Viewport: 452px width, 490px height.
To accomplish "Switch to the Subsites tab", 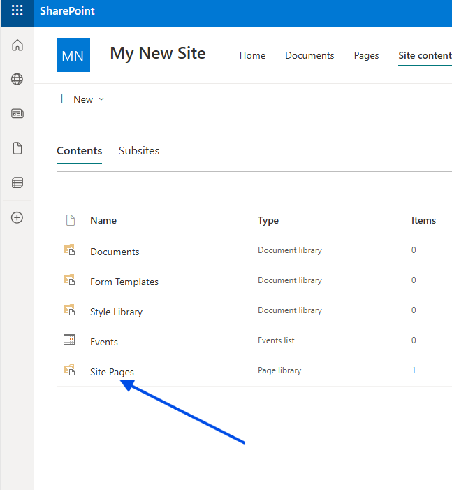I will [139, 151].
